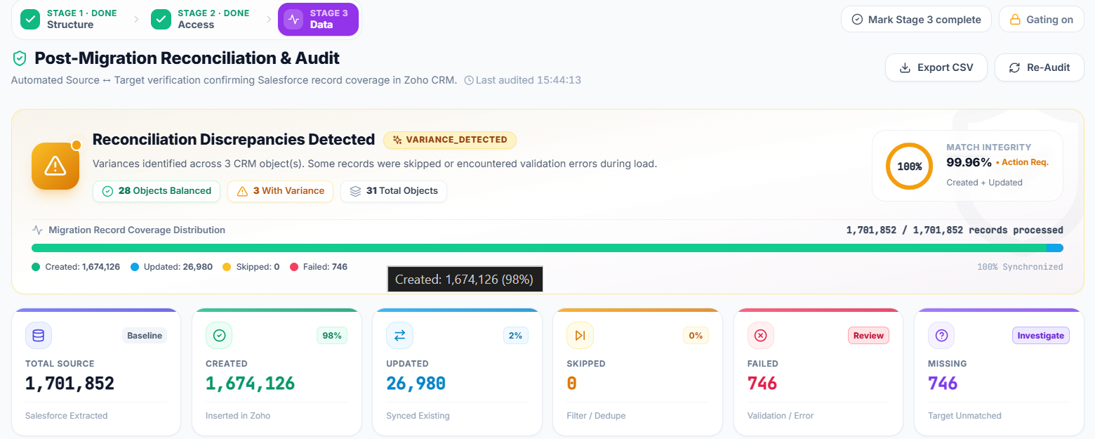The width and height of the screenshot is (1095, 439).
Task: Click the records processed counter text
Action: point(955,230)
